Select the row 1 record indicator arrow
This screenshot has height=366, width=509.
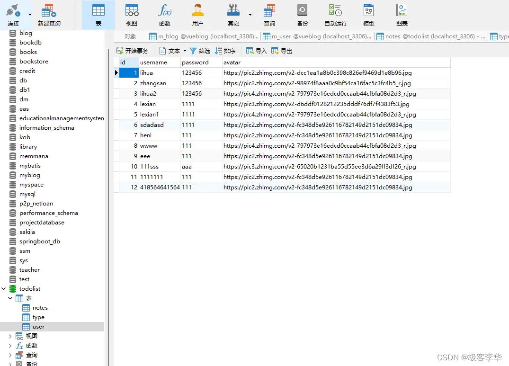(x=116, y=73)
